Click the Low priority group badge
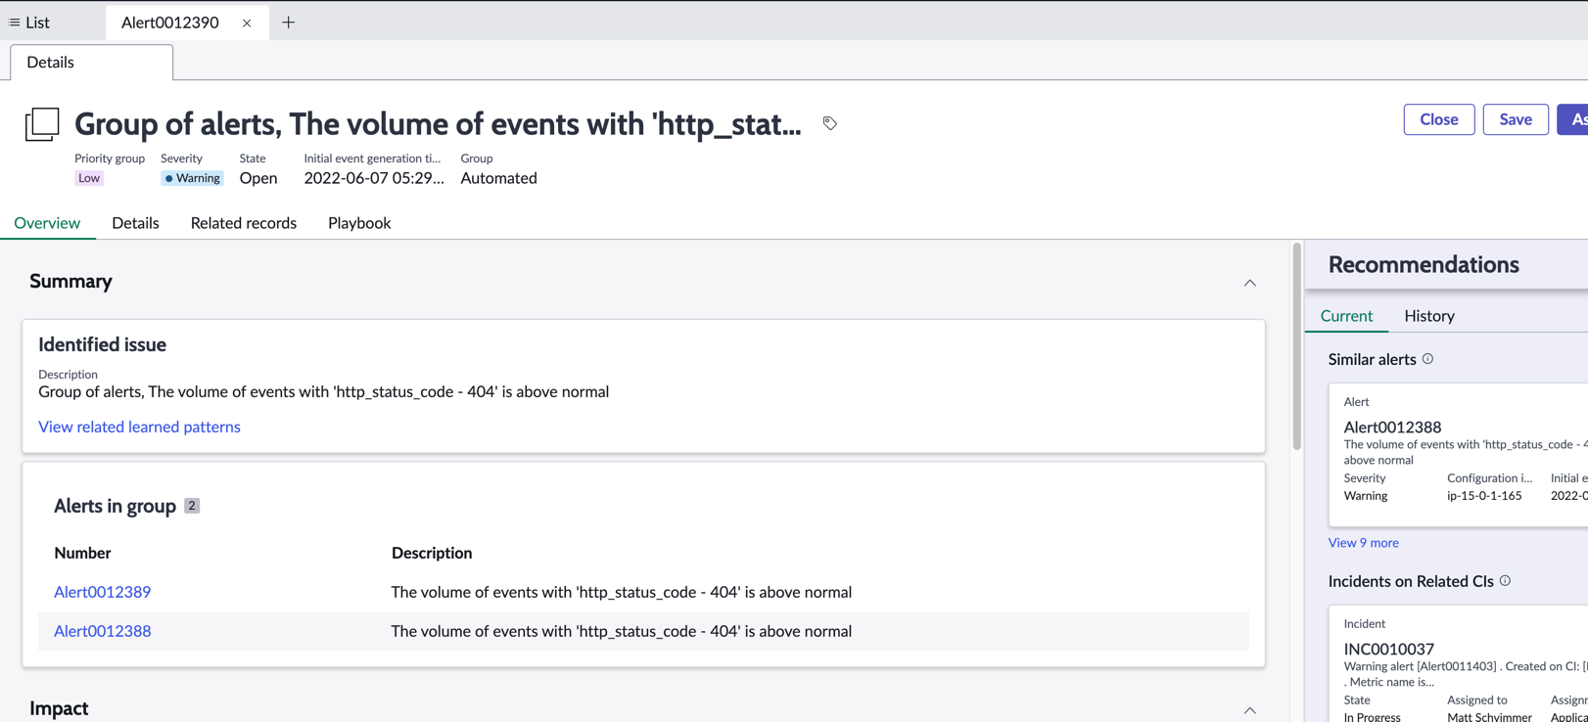This screenshot has height=722, width=1588. (89, 178)
